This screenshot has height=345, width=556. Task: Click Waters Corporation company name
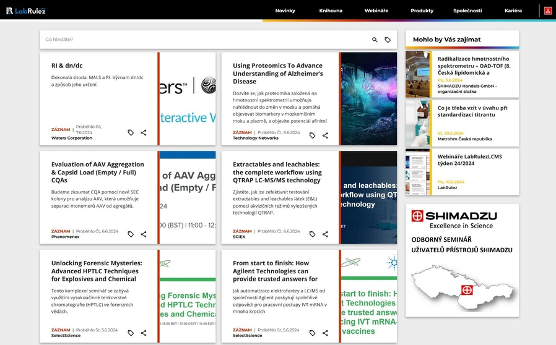72,138
